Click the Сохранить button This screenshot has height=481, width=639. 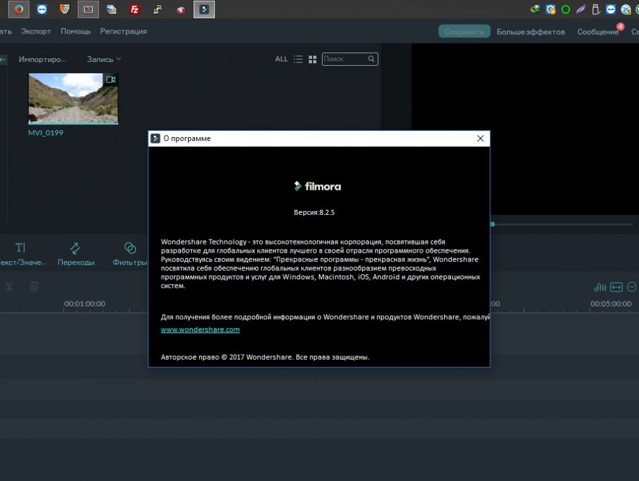(x=464, y=32)
